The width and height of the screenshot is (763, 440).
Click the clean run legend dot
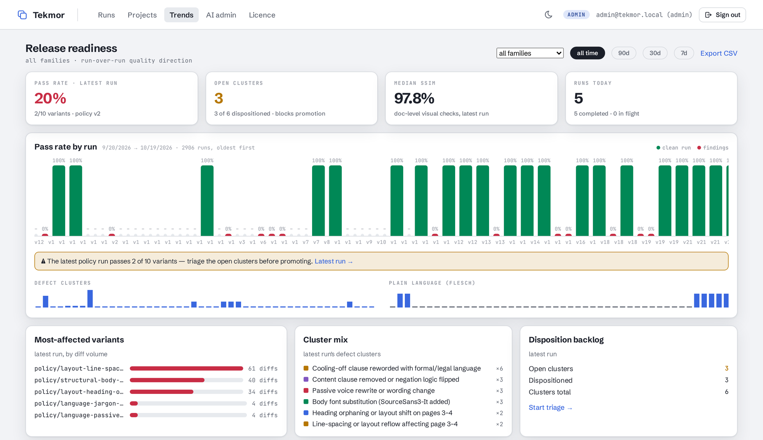click(658, 148)
